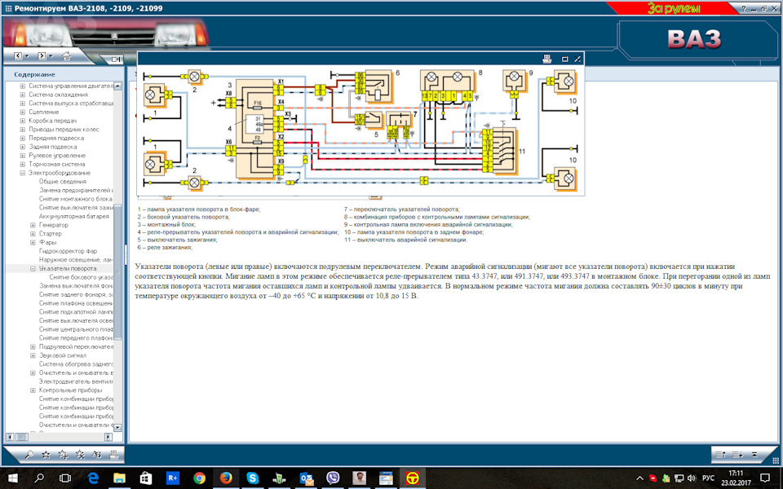Maximize the wiring diagram popup
Viewport: 783px width, 489px height.
564,59
